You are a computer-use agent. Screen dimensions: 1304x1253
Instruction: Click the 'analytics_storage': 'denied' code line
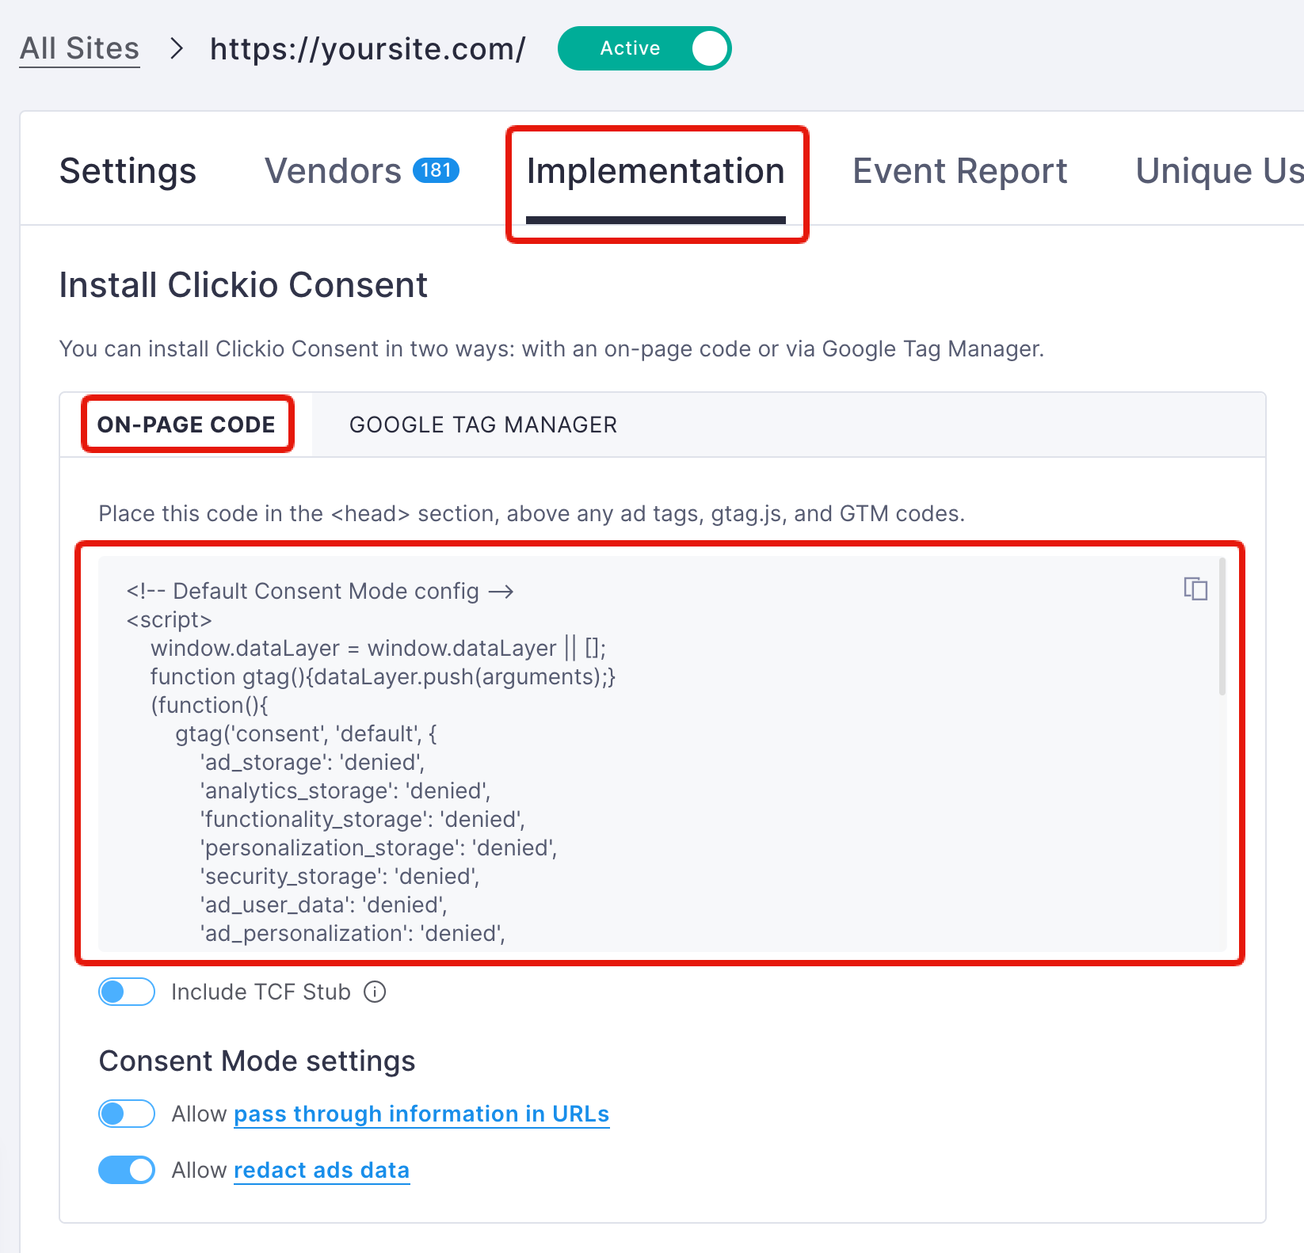click(345, 790)
